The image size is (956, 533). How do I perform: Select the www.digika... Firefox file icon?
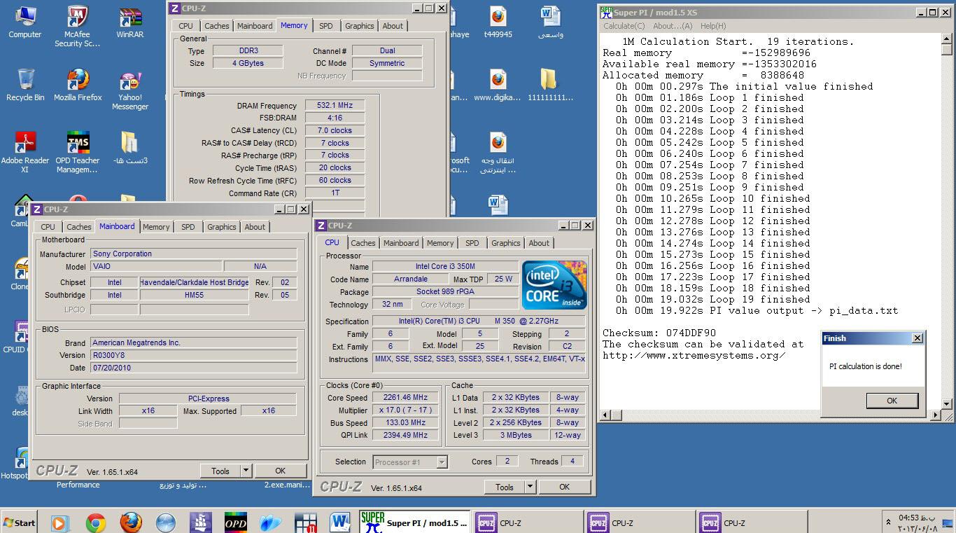click(x=498, y=85)
